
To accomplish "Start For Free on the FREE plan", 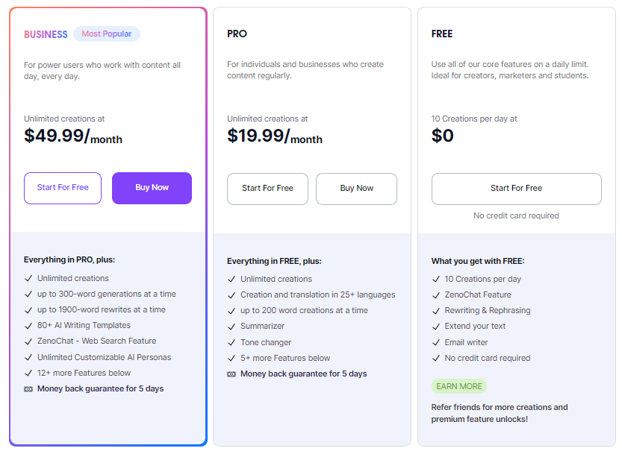I will coord(516,189).
